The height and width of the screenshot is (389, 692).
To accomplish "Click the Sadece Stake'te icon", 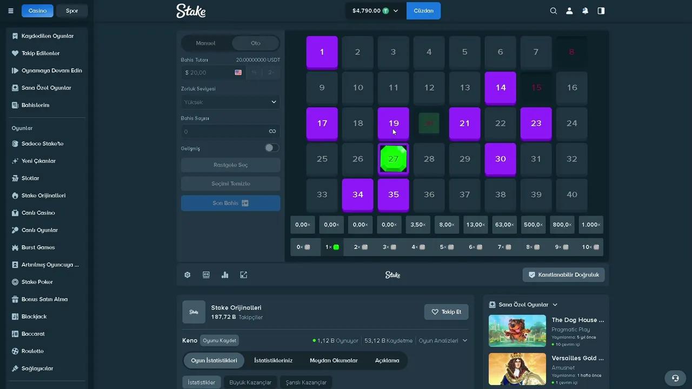I will tap(15, 144).
